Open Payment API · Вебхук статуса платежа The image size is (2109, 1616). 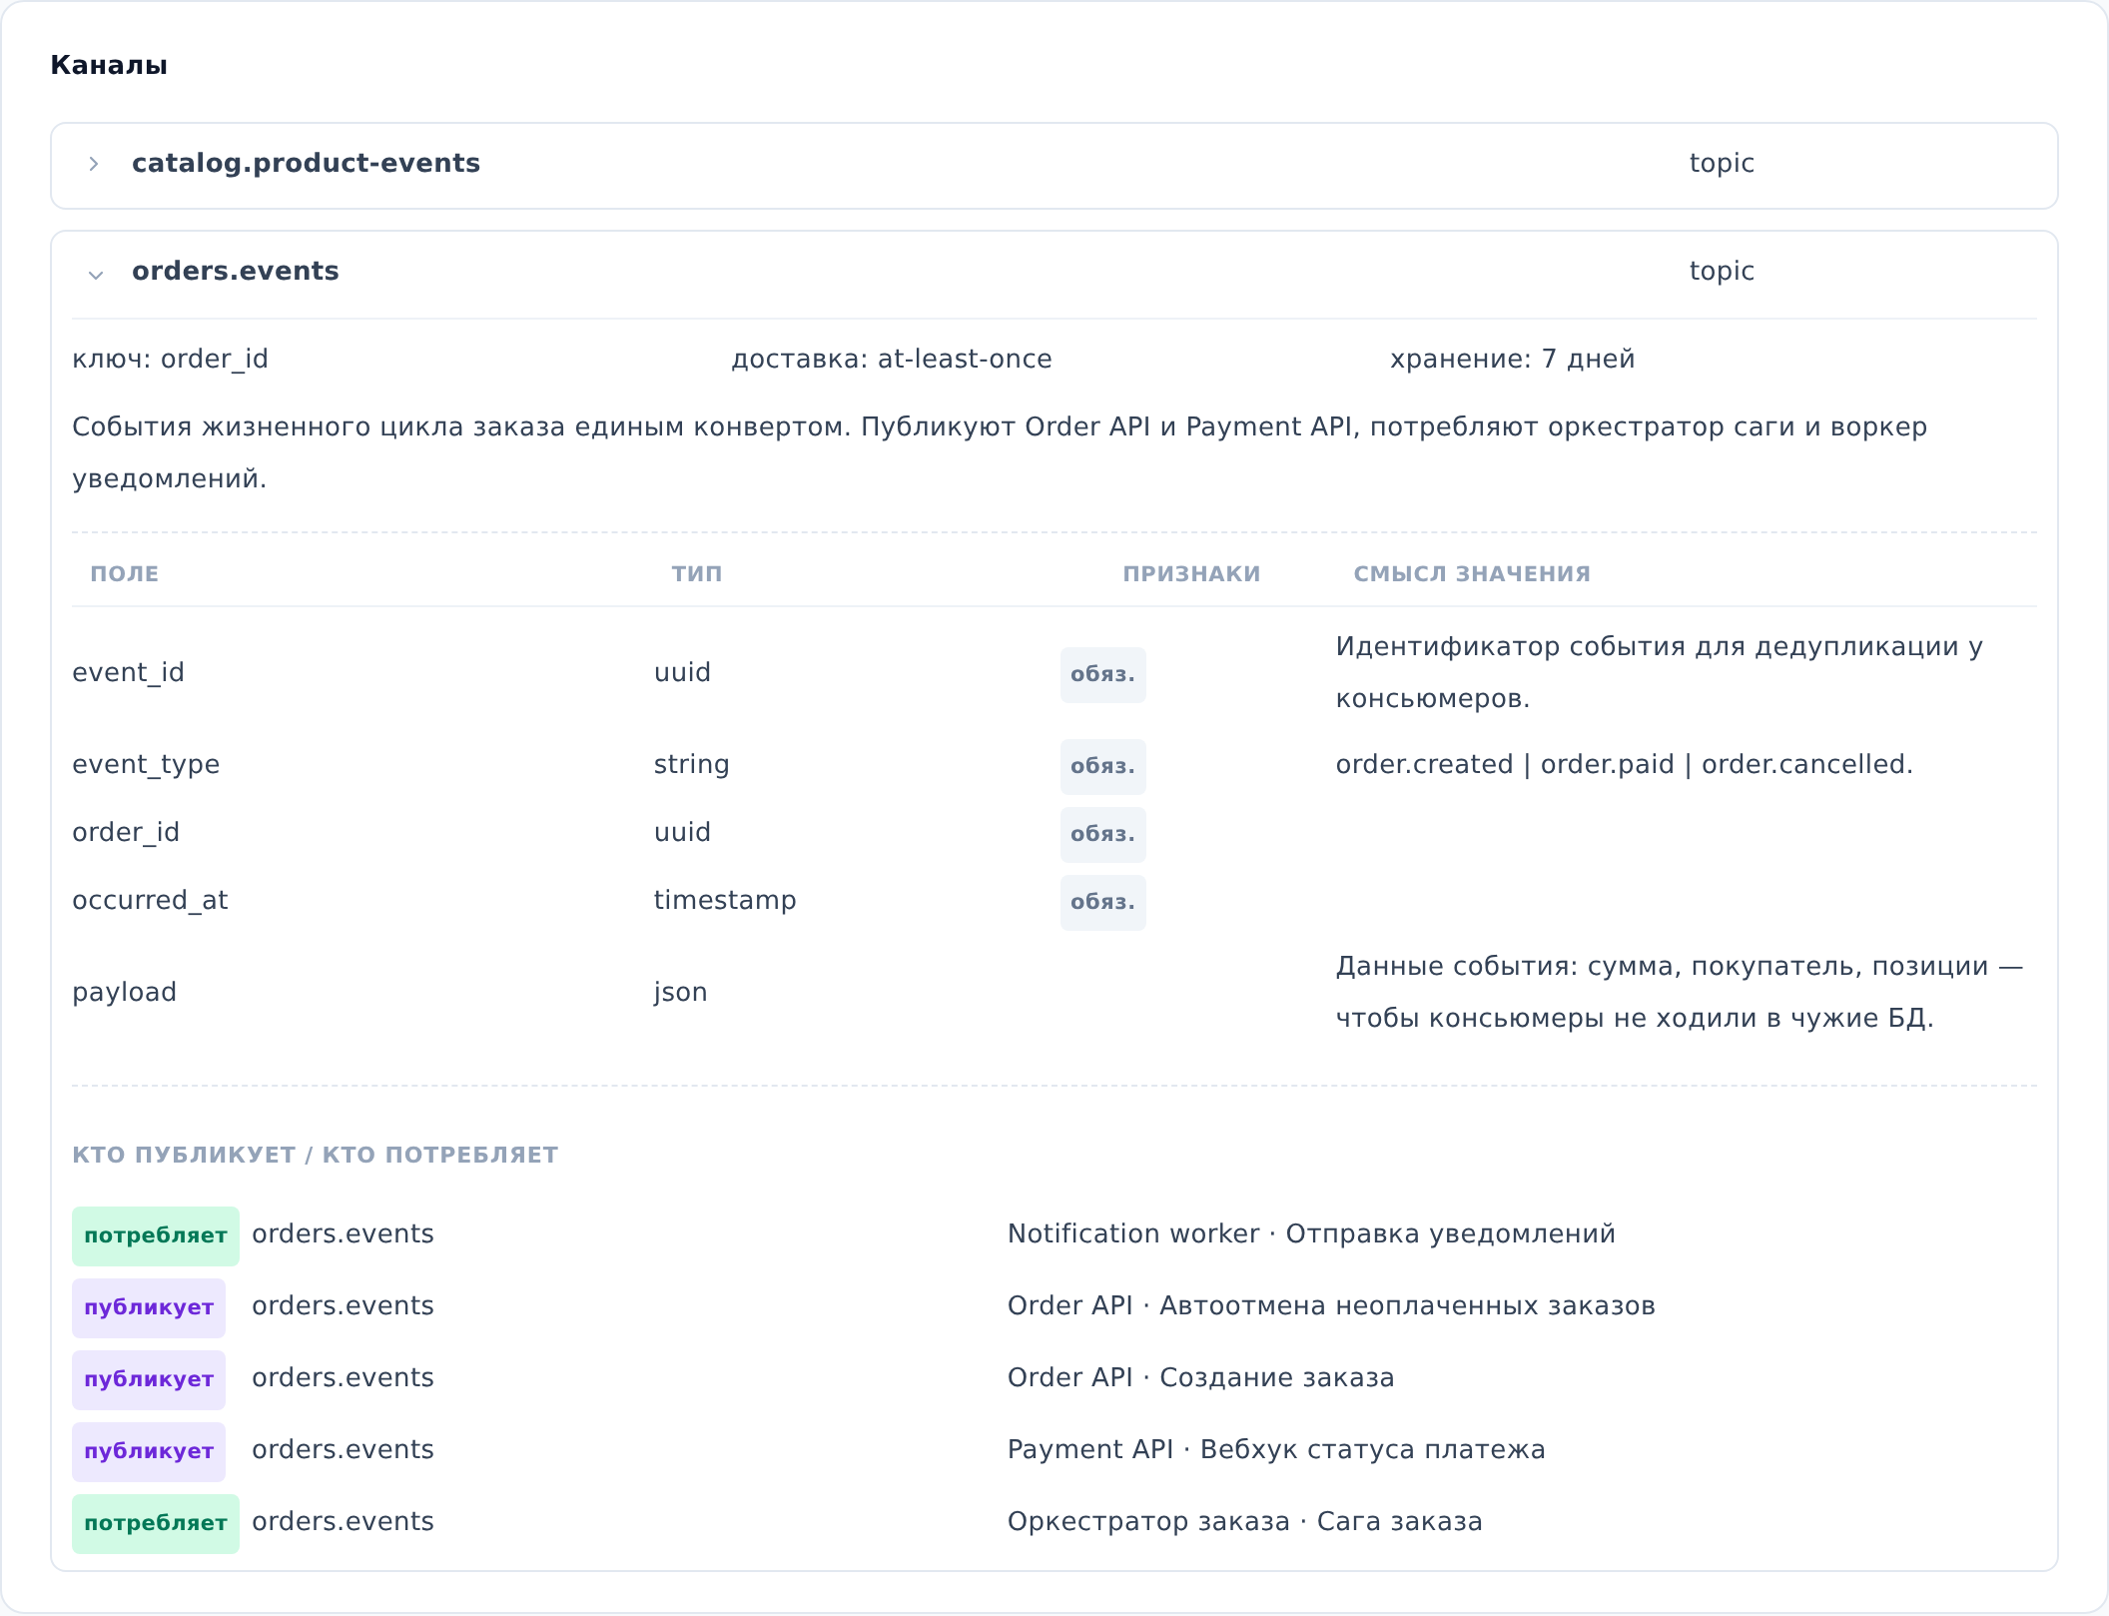pos(1276,1449)
